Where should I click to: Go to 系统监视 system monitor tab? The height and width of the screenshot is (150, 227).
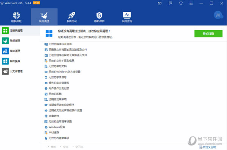click(127, 17)
